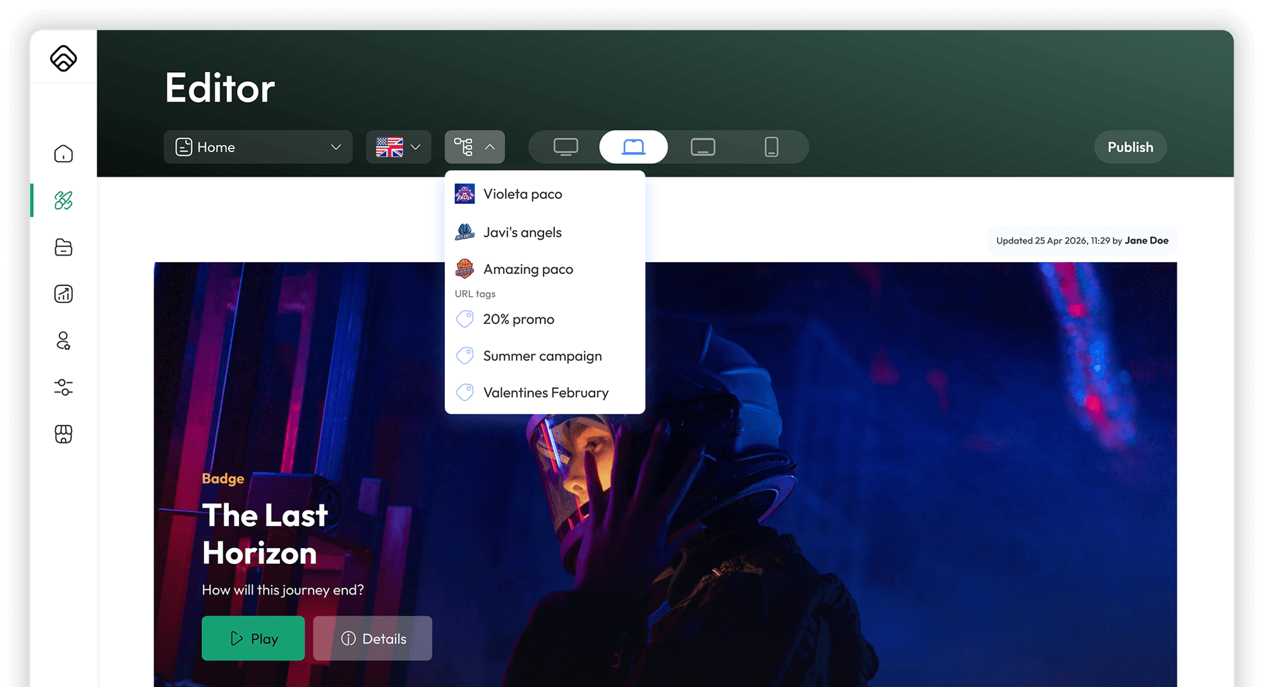Select the Editor design tools sidebar icon
The image size is (1264, 687).
pos(63,200)
